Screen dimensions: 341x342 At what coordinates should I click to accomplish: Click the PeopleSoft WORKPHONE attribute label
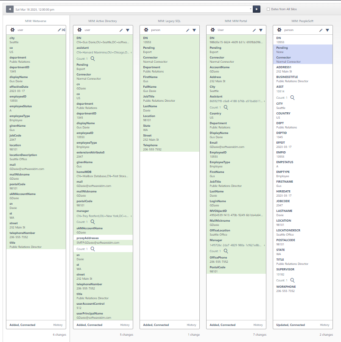tap(286, 286)
